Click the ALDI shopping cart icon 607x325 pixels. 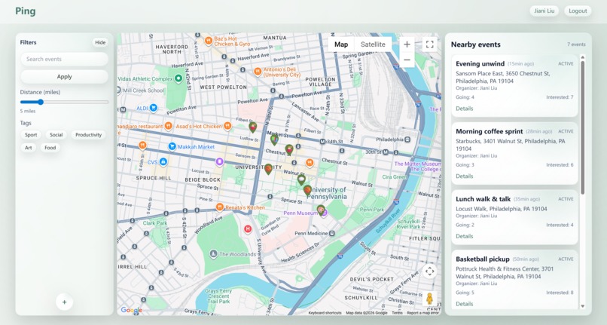(154, 107)
